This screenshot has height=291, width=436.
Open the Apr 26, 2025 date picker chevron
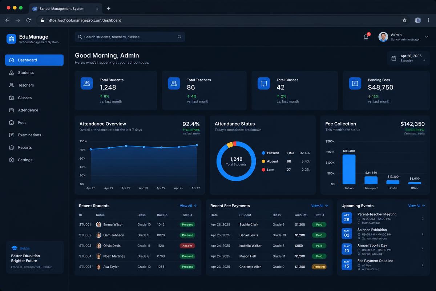point(424,60)
